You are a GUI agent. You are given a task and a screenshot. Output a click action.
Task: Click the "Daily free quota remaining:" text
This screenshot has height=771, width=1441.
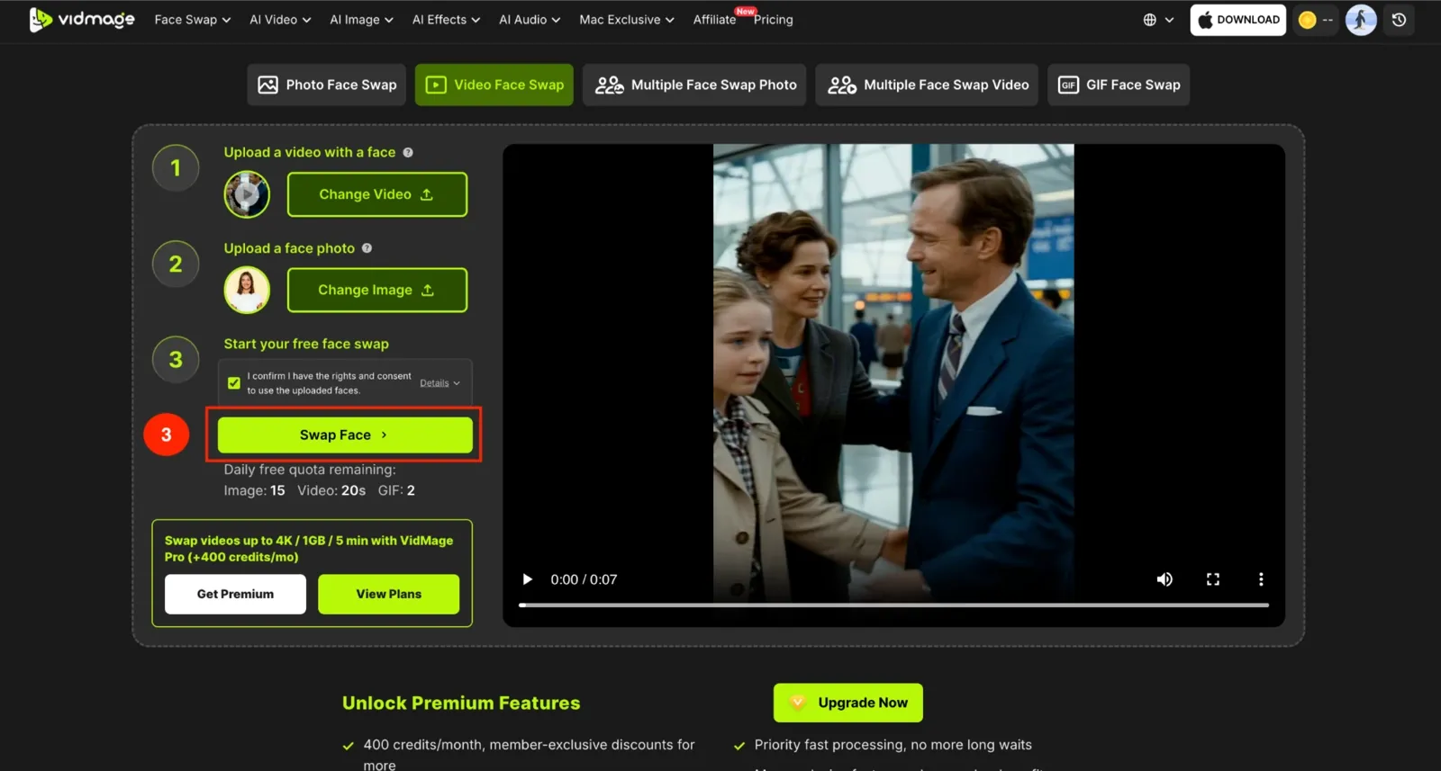pyautogui.click(x=310, y=470)
